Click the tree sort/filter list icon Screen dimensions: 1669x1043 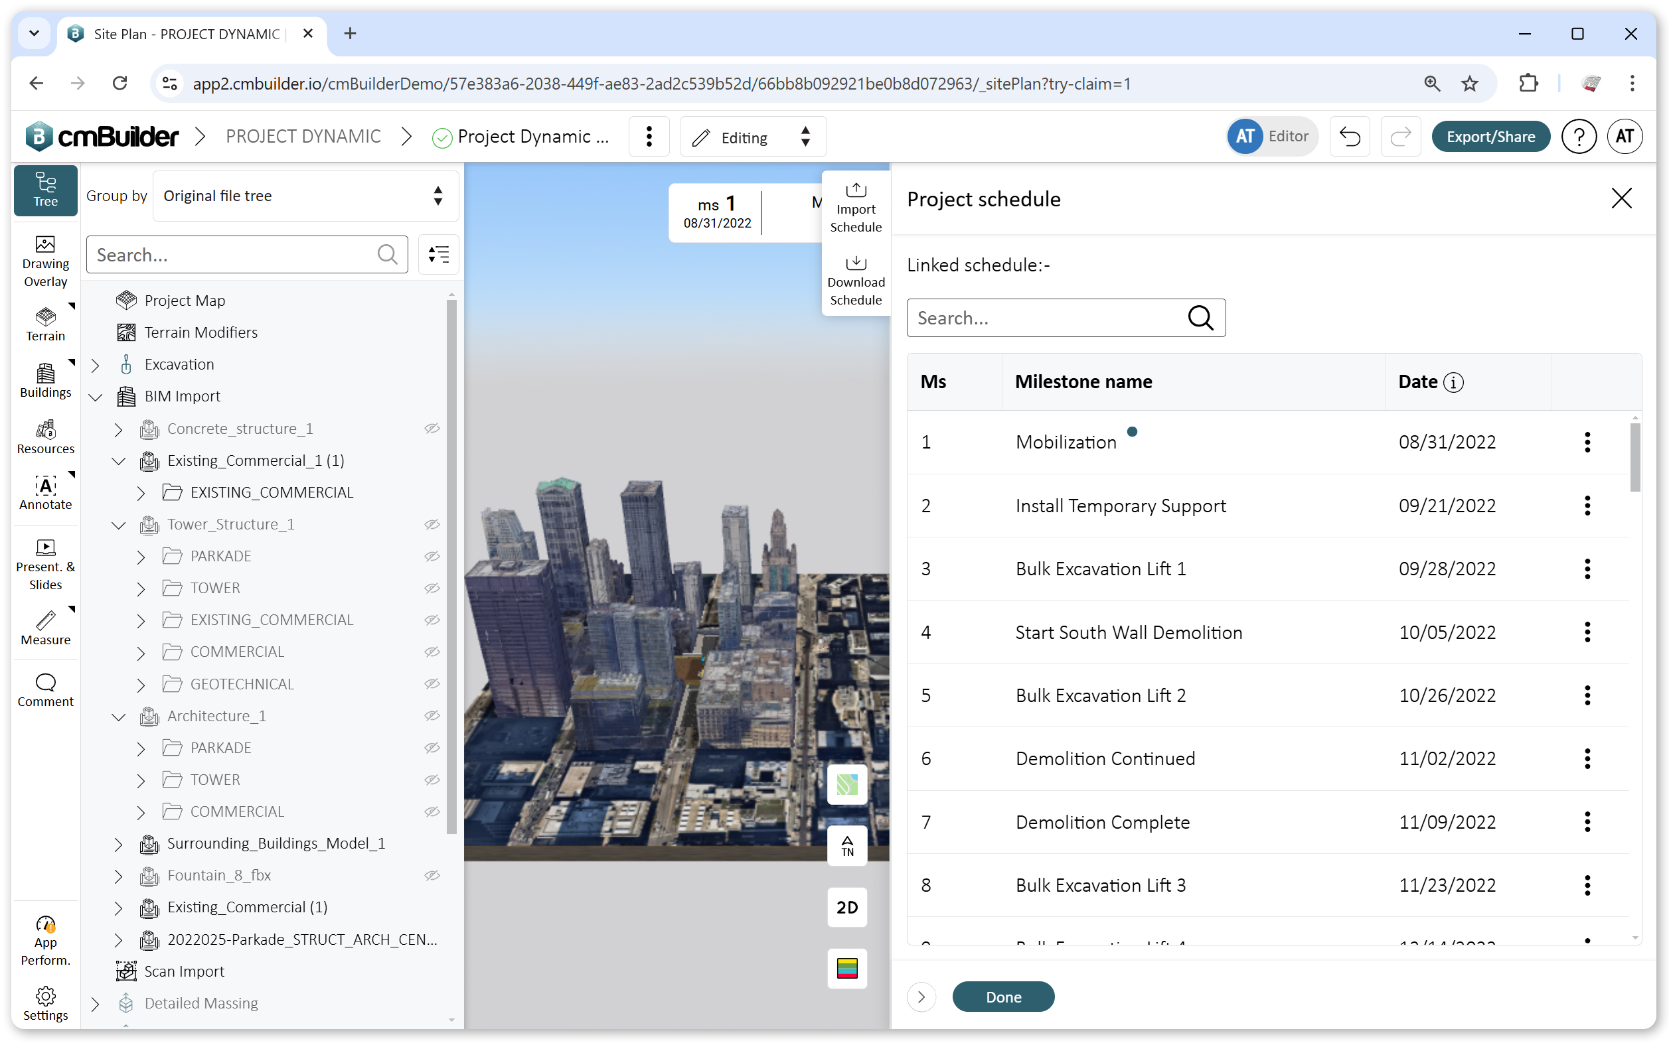point(438,255)
